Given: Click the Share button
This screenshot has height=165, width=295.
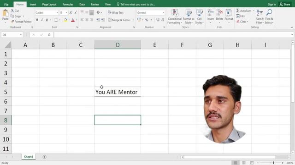Looking at the screenshot, I should coord(285,4).
